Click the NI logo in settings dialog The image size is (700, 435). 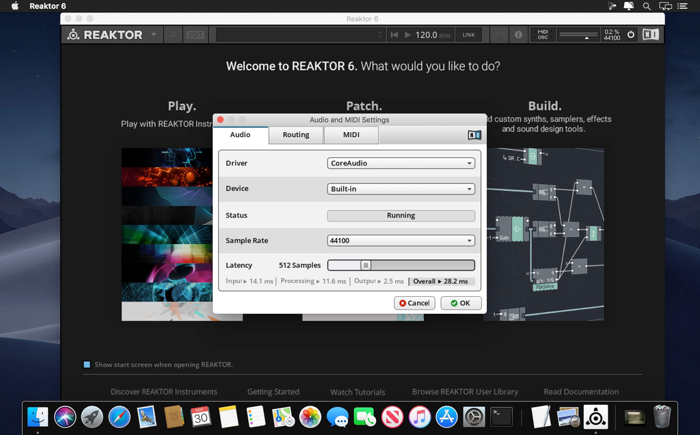coord(474,135)
